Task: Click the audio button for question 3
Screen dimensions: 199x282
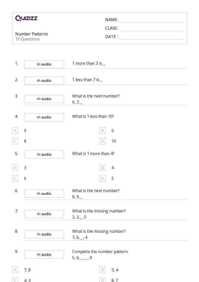Action: point(44,99)
